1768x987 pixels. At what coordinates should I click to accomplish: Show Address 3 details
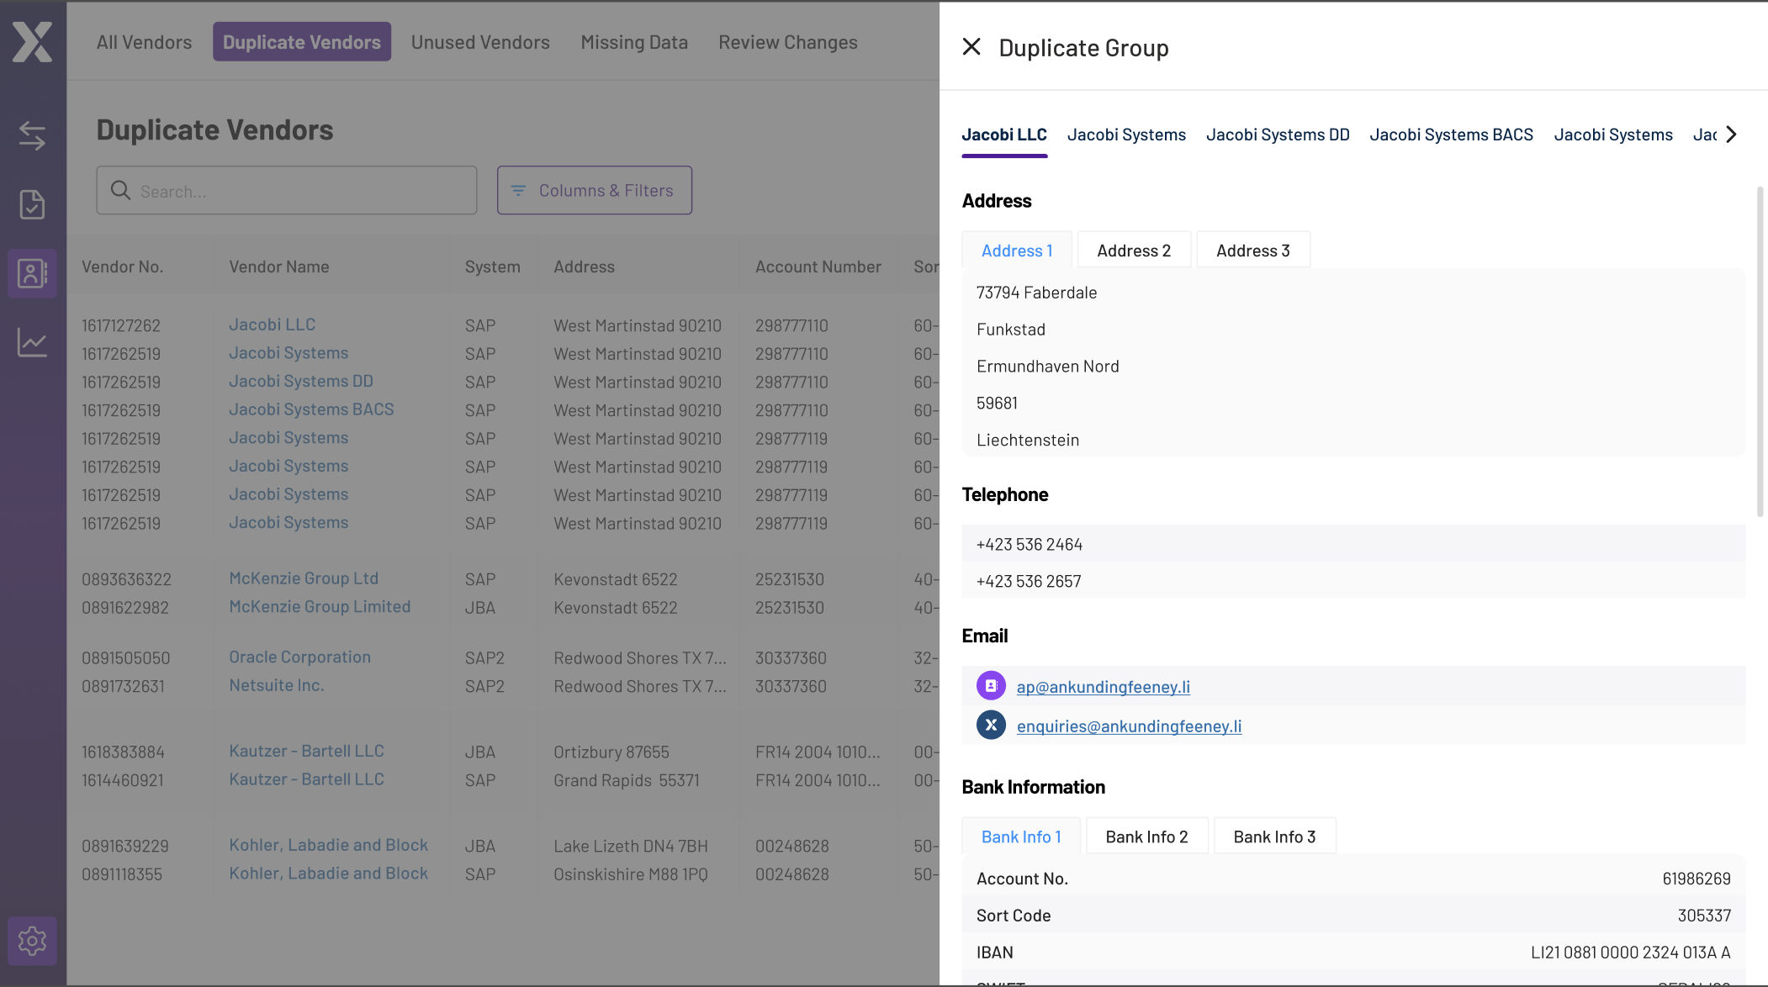point(1253,251)
